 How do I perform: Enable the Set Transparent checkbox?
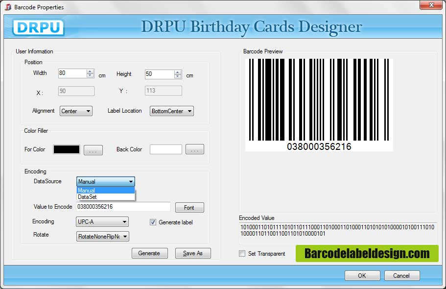(242, 253)
